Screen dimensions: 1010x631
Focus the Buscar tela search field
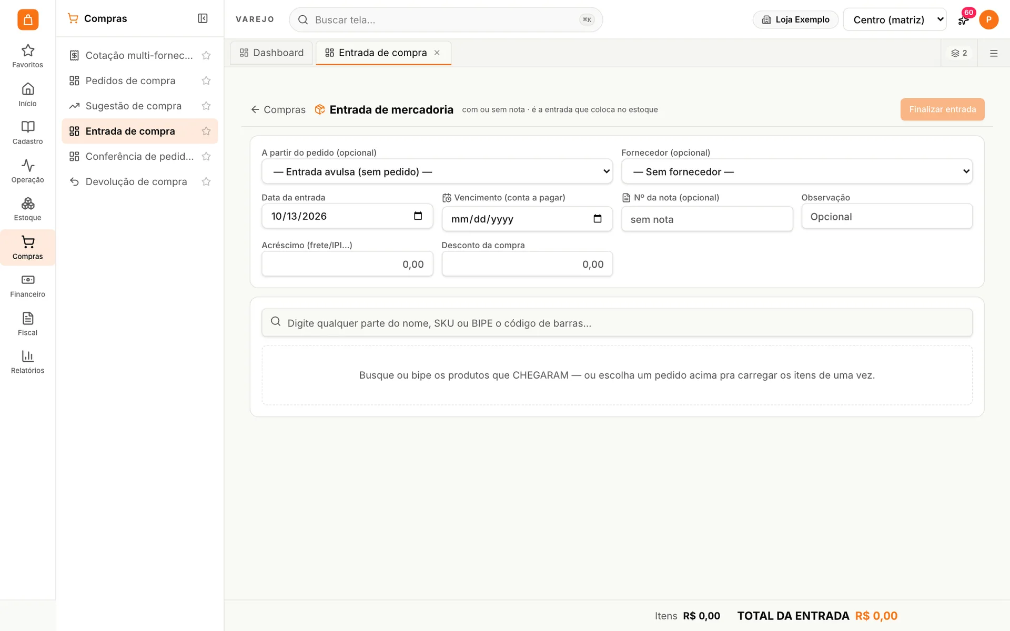coord(446,19)
